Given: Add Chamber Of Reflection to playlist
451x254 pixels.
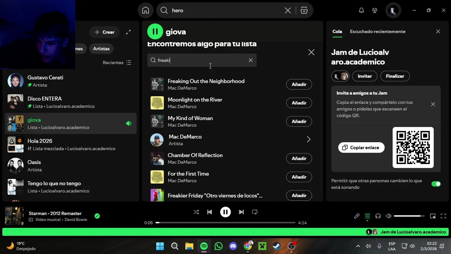Looking at the screenshot, I should pyautogui.click(x=299, y=158).
